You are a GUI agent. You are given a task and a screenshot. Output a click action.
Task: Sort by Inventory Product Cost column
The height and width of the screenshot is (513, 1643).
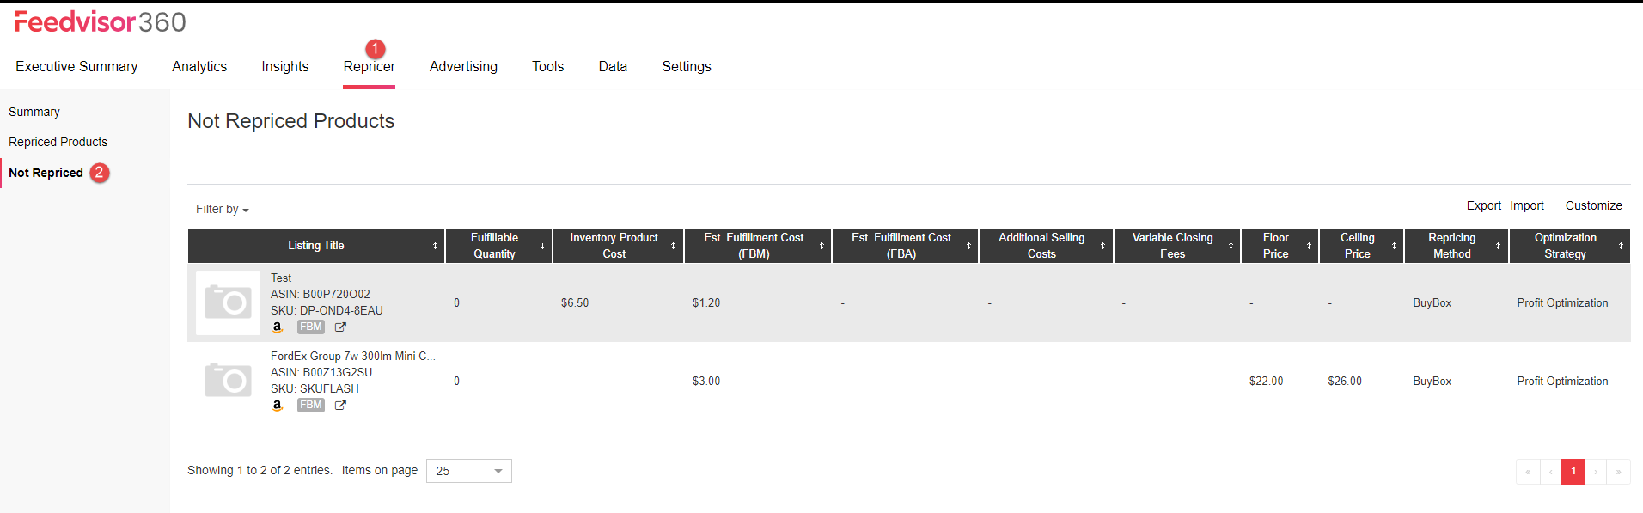click(x=673, y=246)
